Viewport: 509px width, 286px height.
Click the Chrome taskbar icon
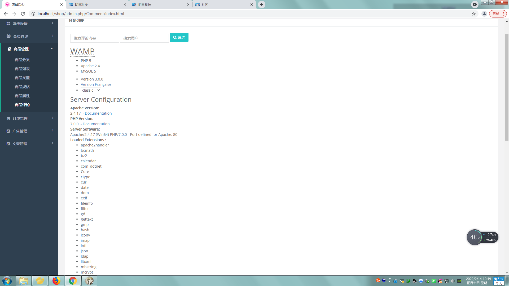(73, 281)
